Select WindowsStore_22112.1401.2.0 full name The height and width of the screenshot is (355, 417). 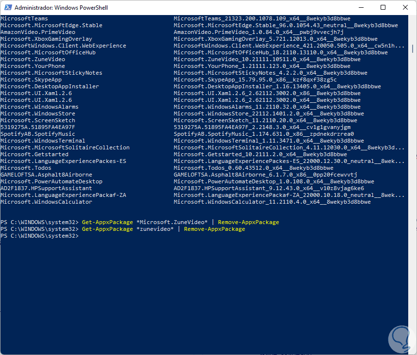click(269, 113)
